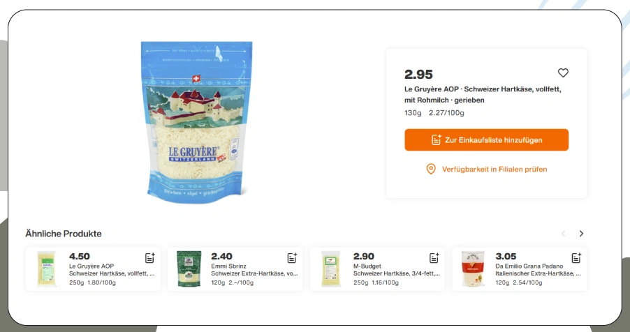Select M-Budget cheese package thumbnail
The width and height of the screenshot is (630, 332).
331,269
